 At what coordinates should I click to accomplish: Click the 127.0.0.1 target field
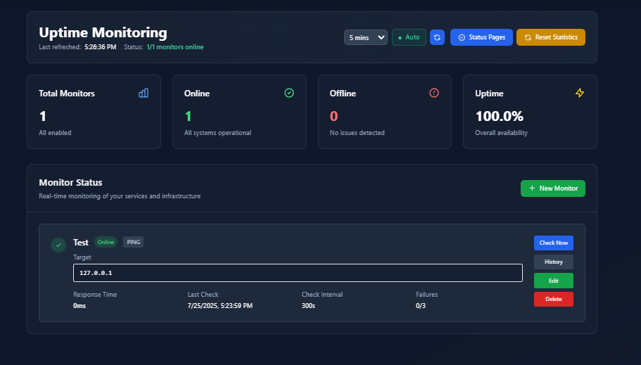pyautogui.click(x=298, y=273)
